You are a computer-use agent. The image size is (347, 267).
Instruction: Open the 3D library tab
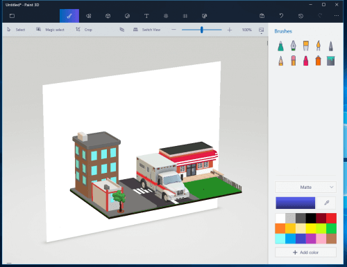point(205,16)
